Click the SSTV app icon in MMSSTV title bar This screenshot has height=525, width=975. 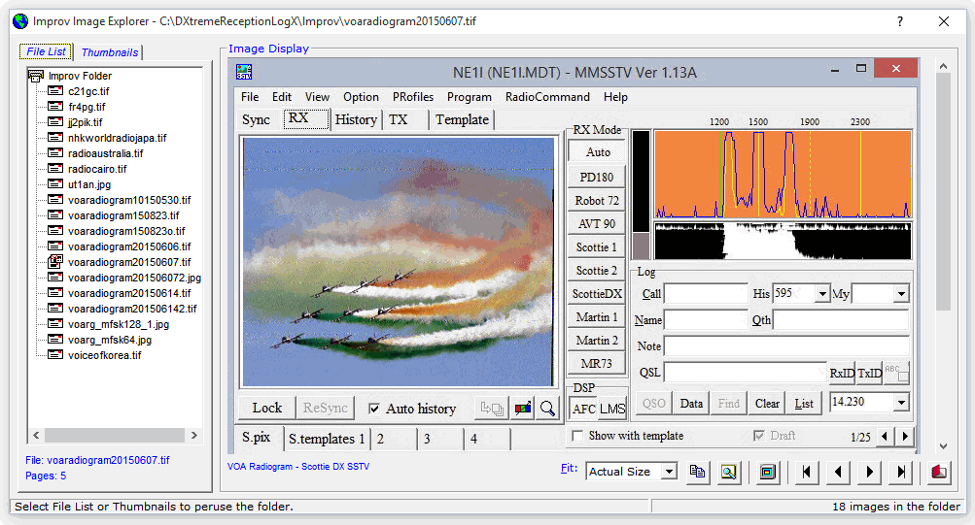[244, 72]
